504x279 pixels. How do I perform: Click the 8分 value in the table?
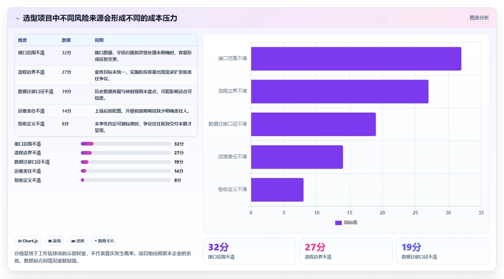pos(65,124)
